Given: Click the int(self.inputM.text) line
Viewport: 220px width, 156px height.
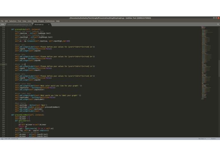Looking at the screenshot, I should (31, 134).
